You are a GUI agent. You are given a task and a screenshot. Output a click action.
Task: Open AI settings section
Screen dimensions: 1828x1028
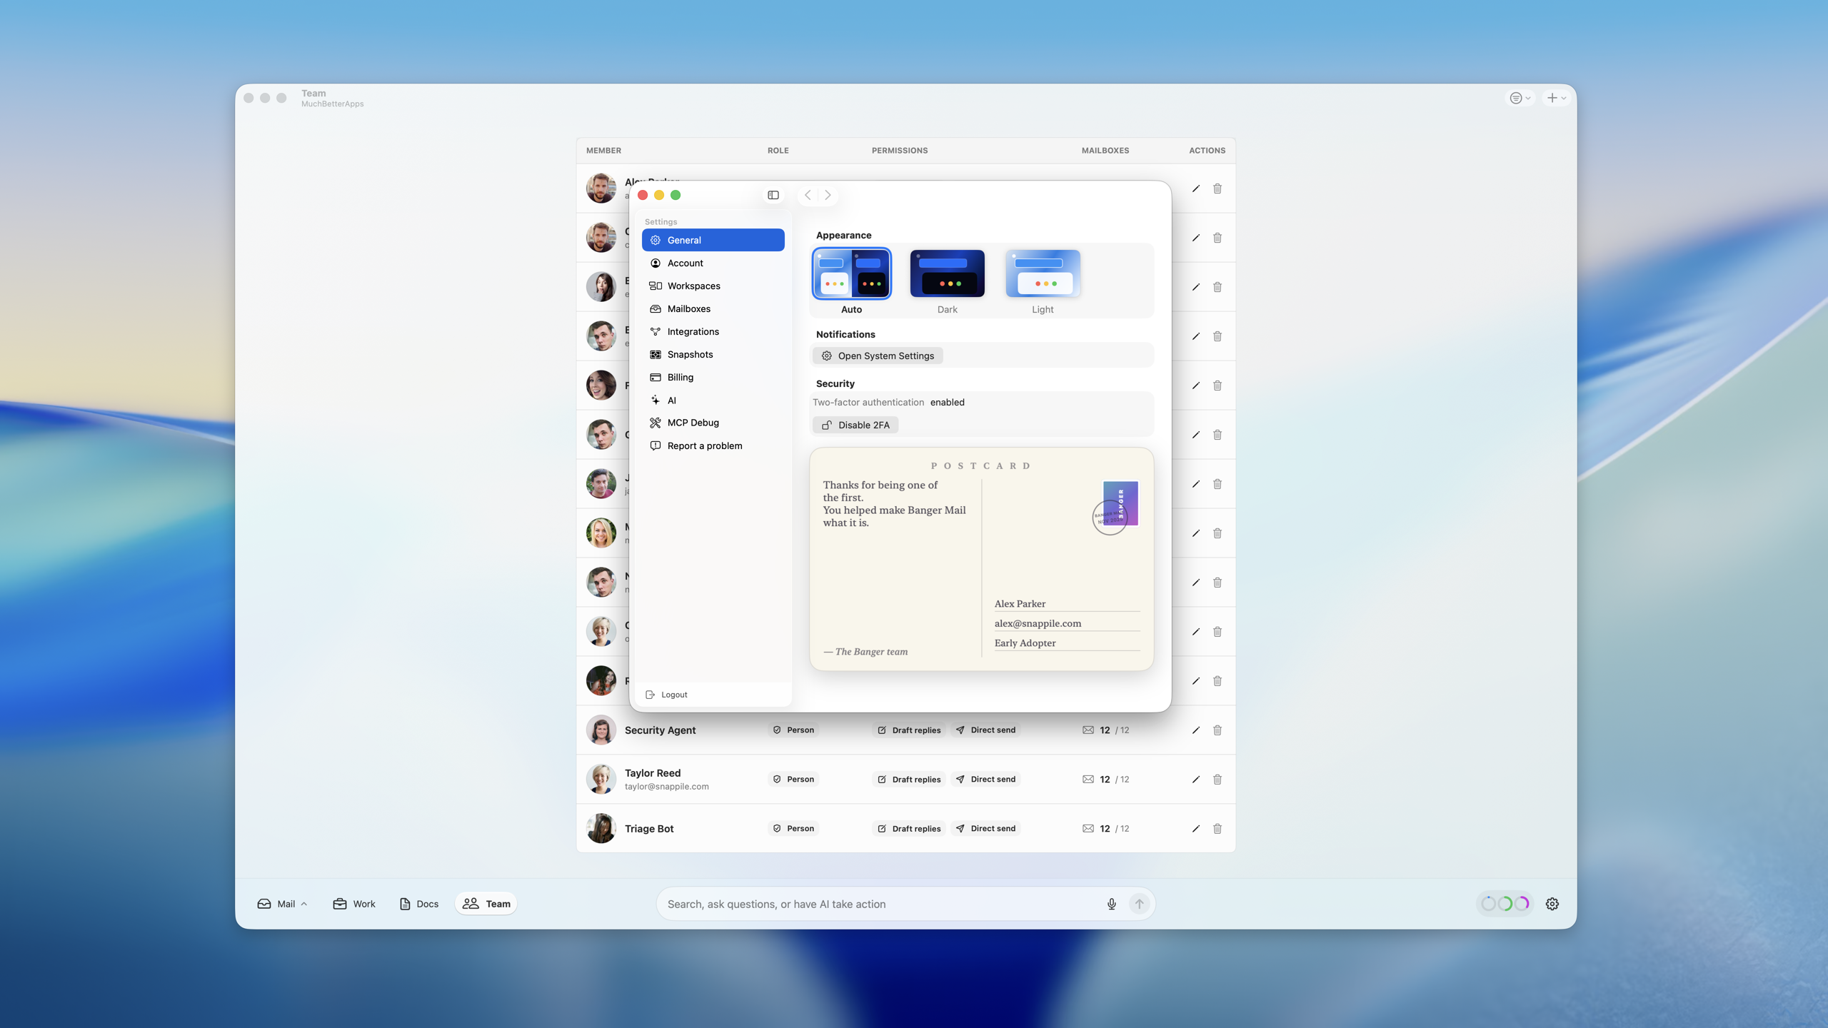(x=713, y=400)
